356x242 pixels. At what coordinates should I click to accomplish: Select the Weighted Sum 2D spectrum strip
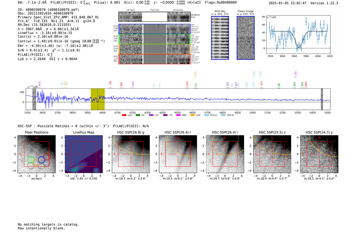[155, 17]
